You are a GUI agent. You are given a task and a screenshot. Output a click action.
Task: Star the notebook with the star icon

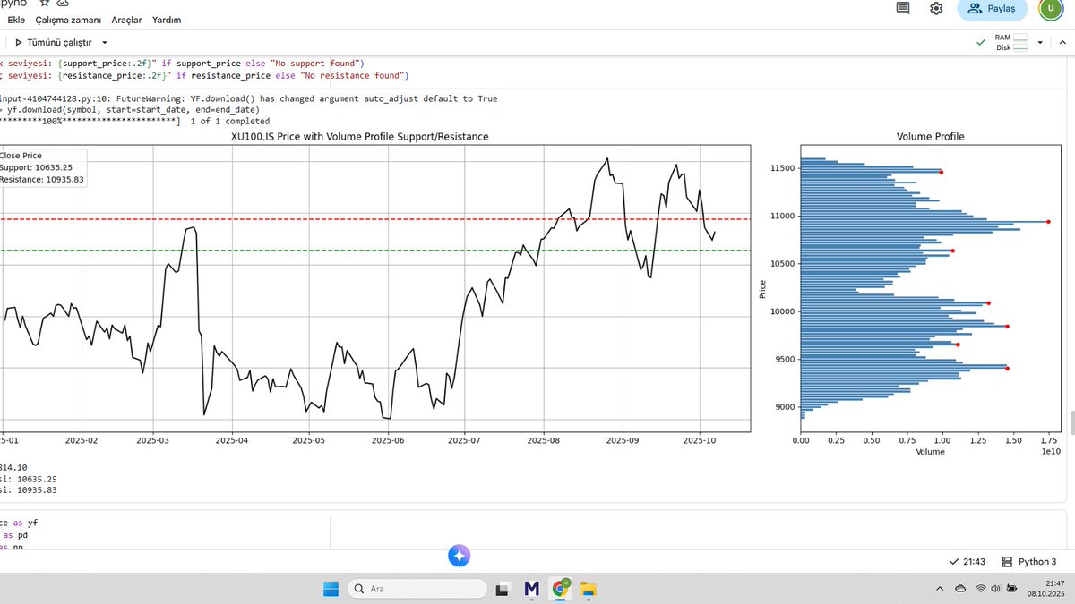point(44,4)
